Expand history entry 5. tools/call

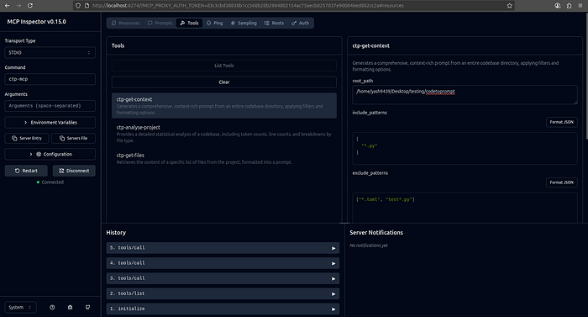coord(223,248)
